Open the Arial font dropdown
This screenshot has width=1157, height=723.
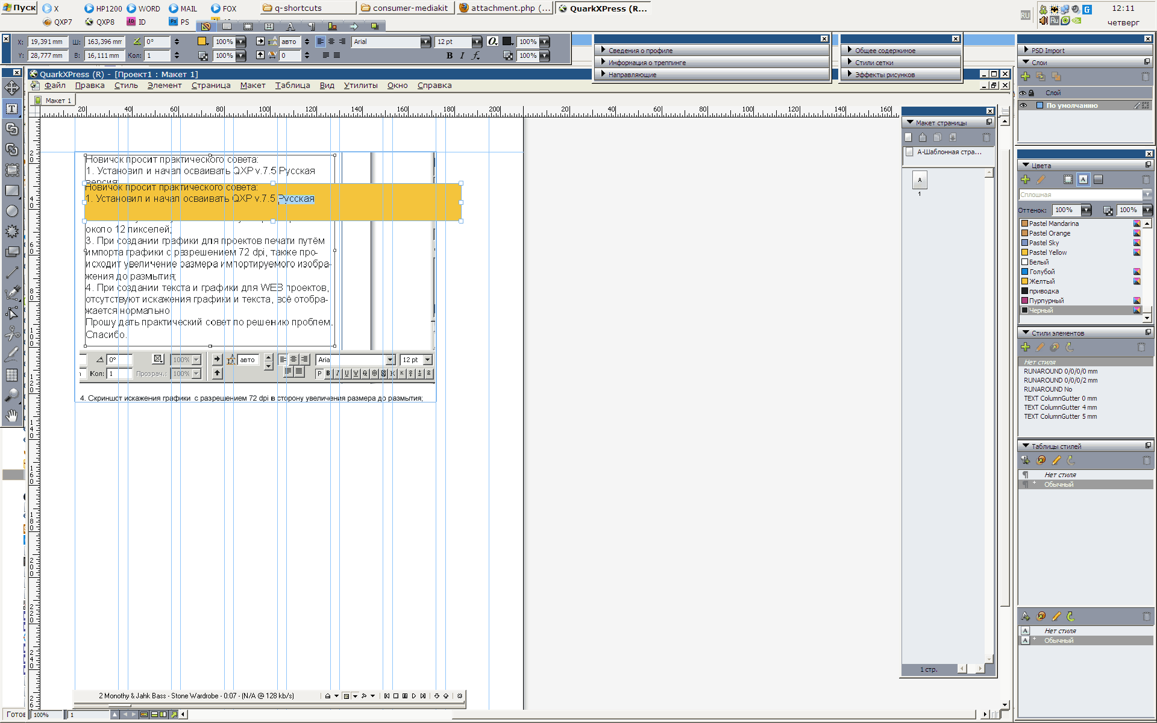click(x=425, y=42)
